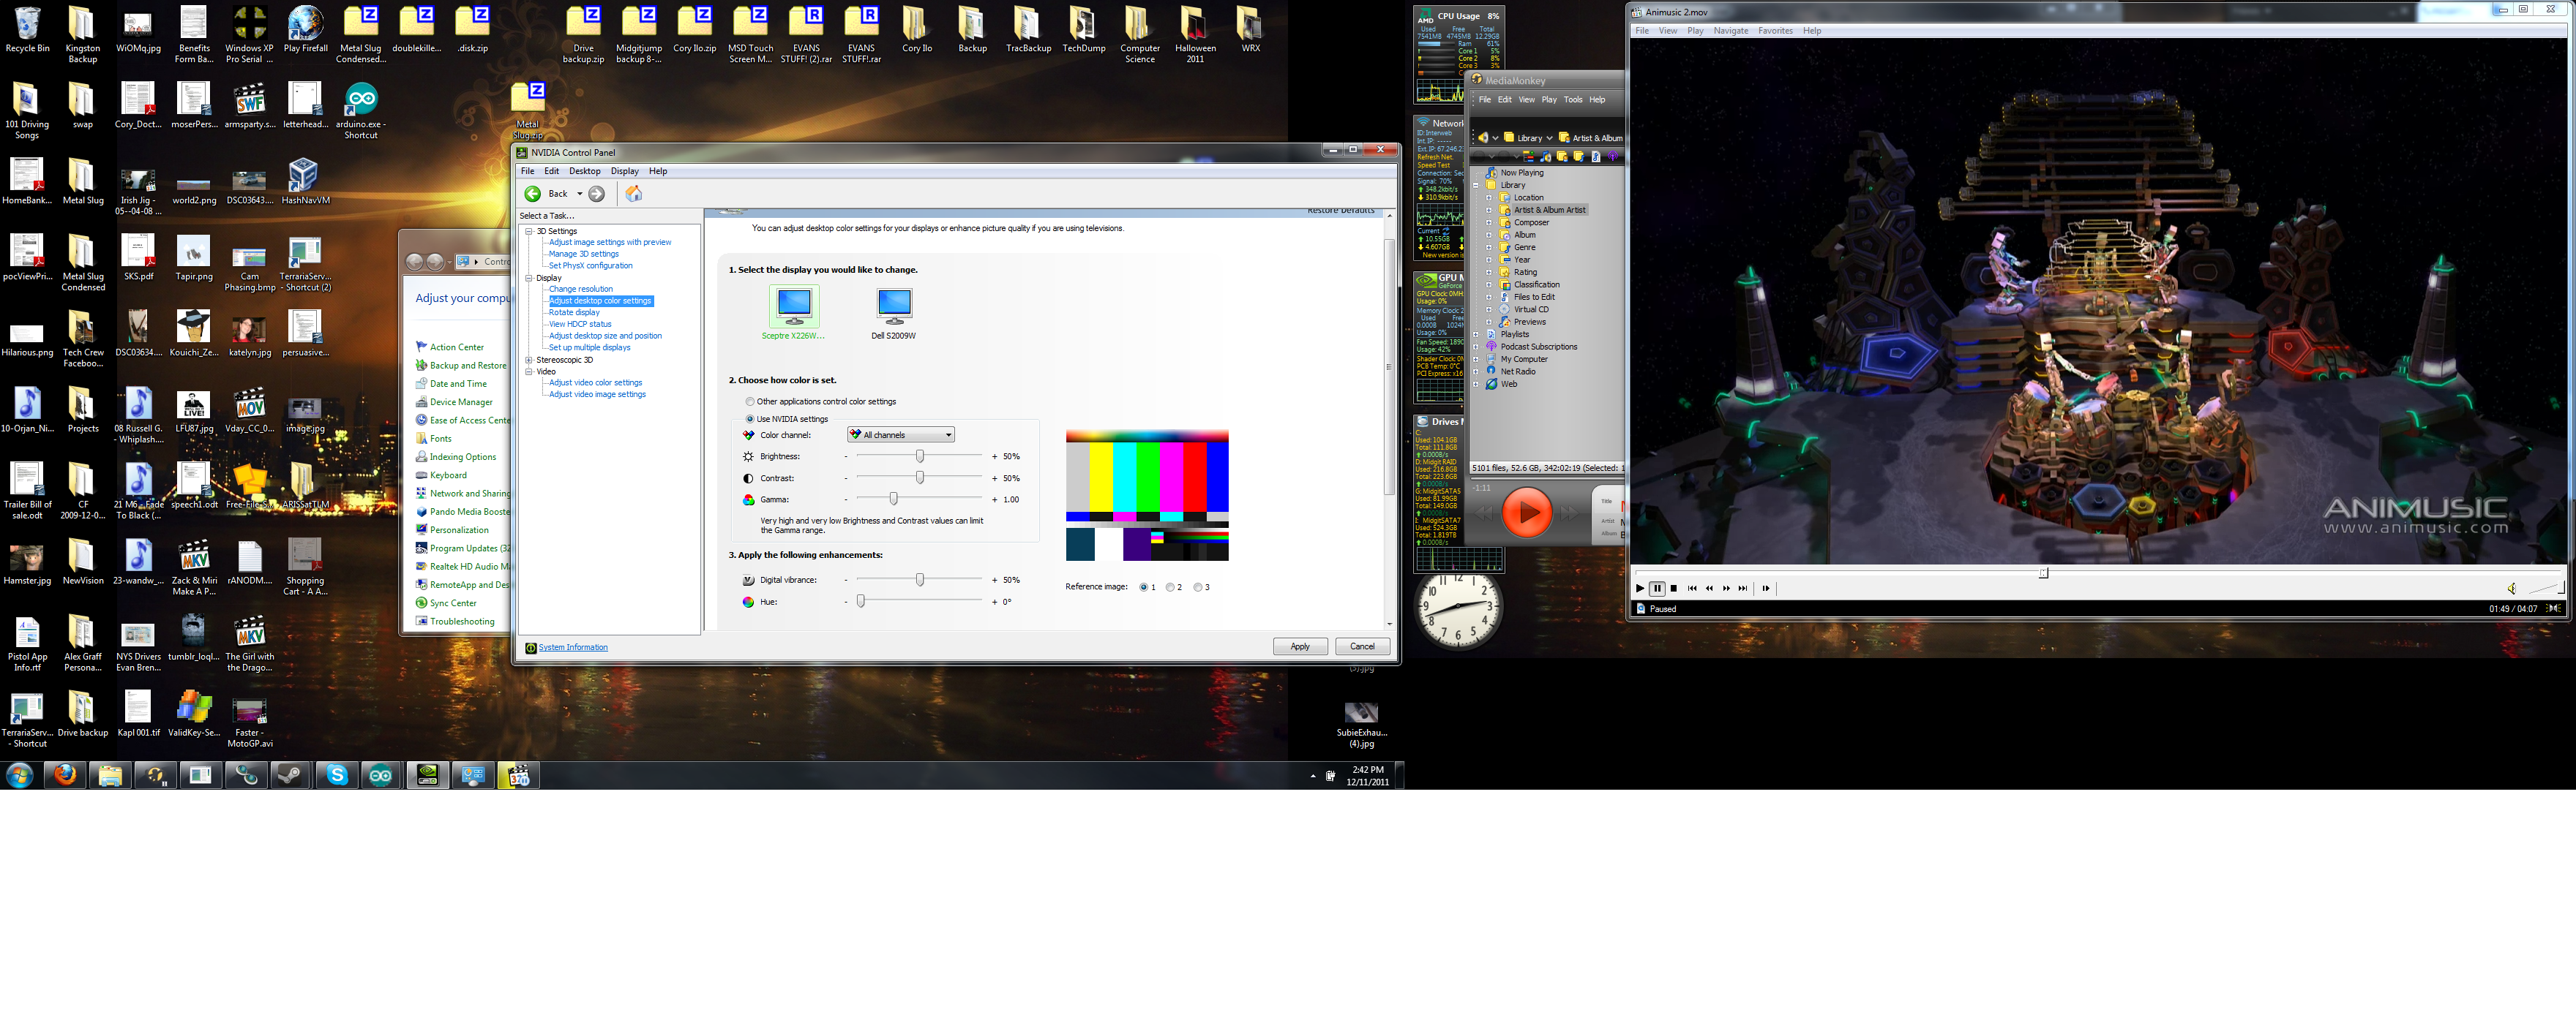Open the Play menu in MediaMonkey
The image size is (2576, 1012).
tap(1549, 100)
